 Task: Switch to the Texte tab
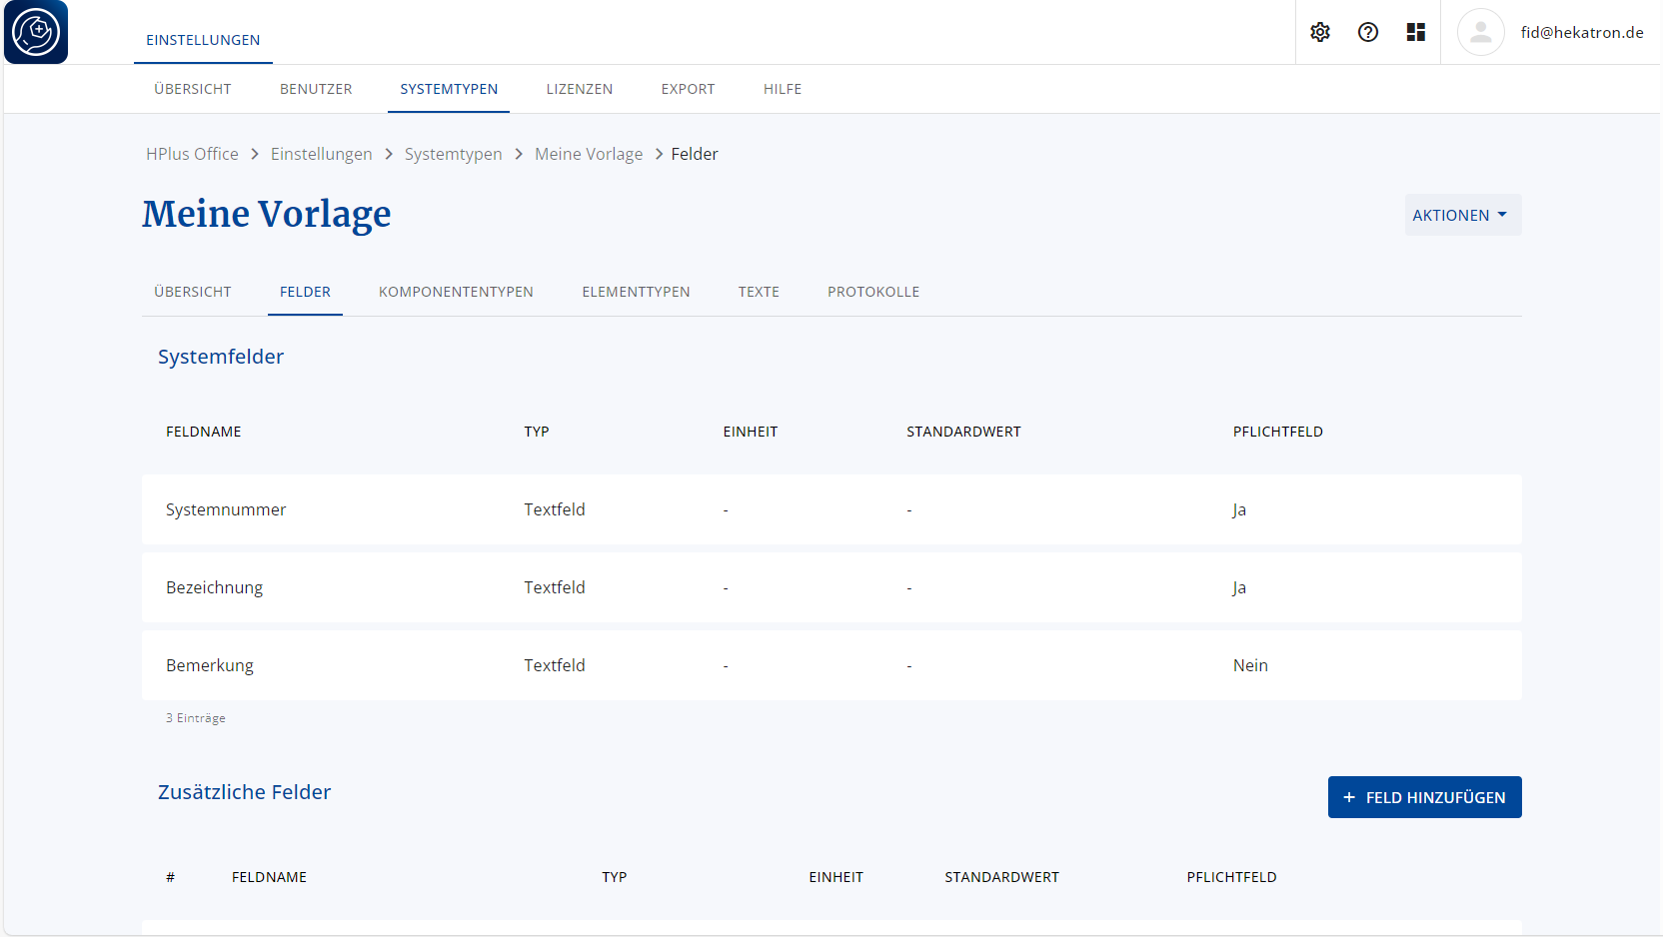click(x=759, y=292)
